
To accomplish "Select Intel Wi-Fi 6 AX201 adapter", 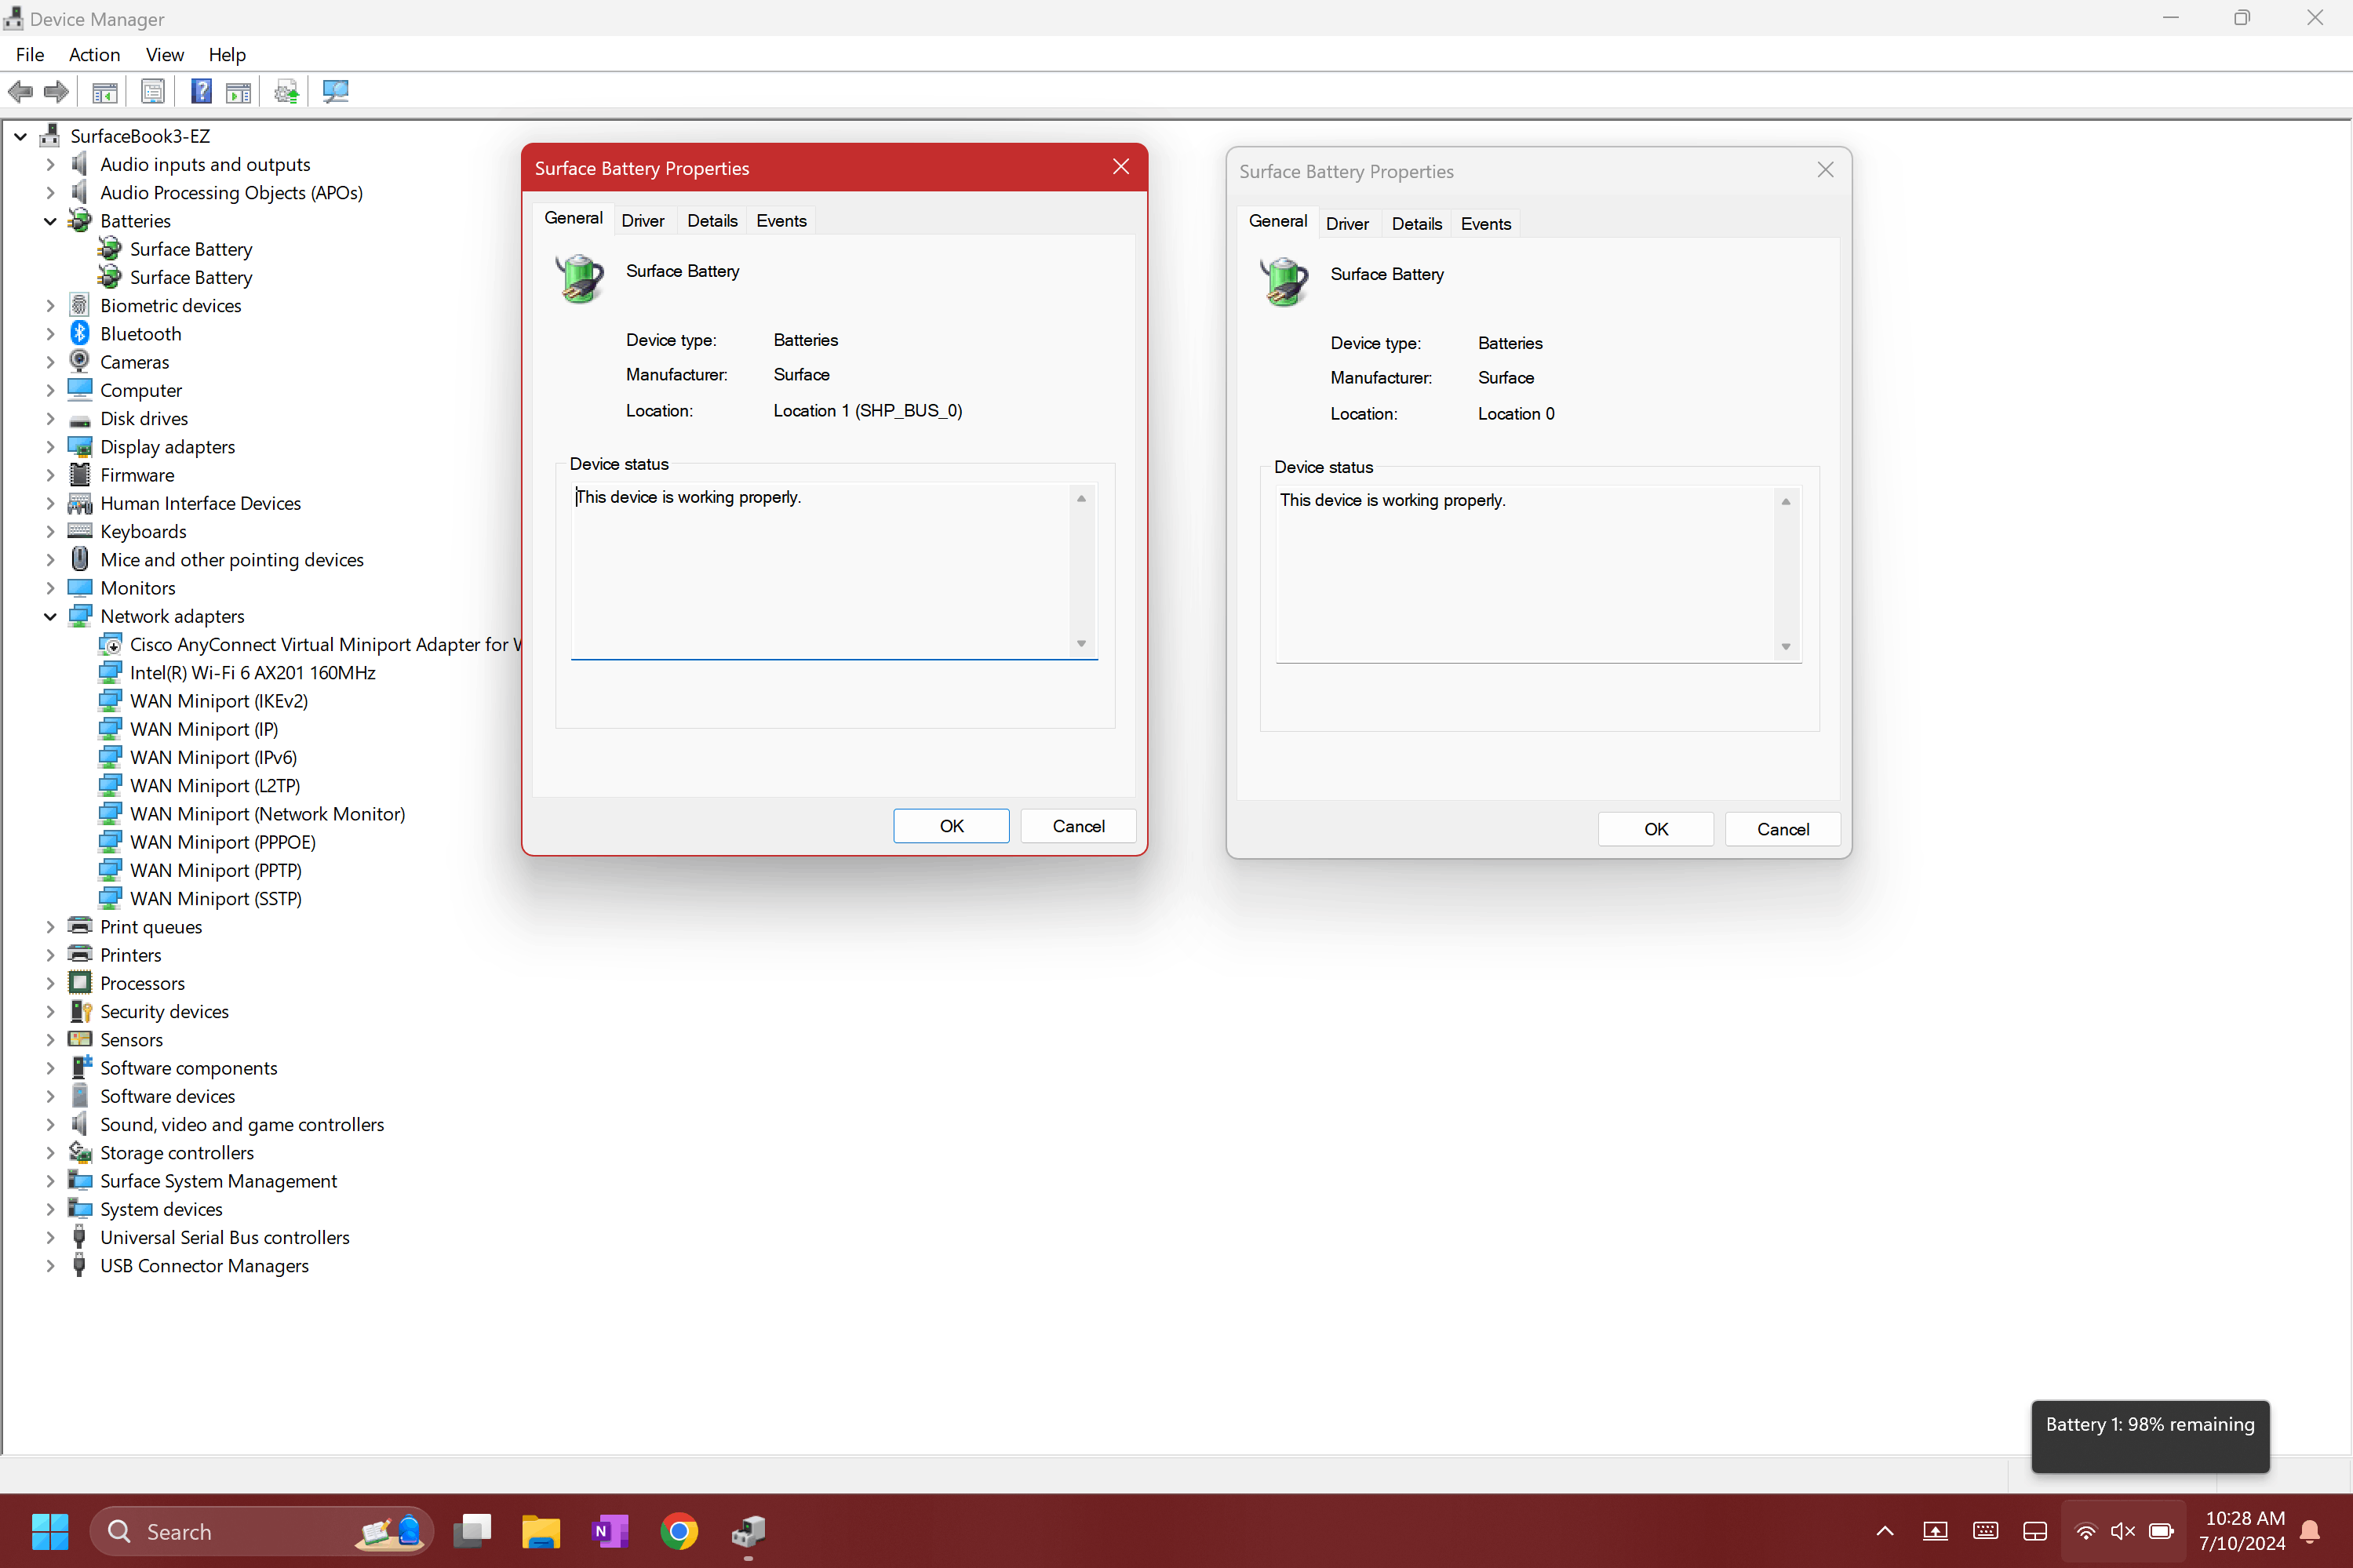I will [252, 673].
